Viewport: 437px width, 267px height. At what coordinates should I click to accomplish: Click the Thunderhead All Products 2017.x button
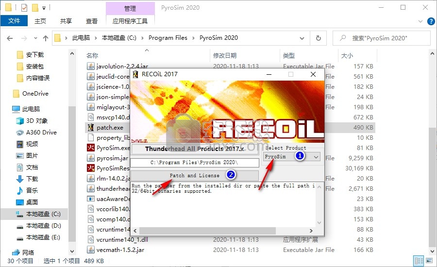(195, 149)
